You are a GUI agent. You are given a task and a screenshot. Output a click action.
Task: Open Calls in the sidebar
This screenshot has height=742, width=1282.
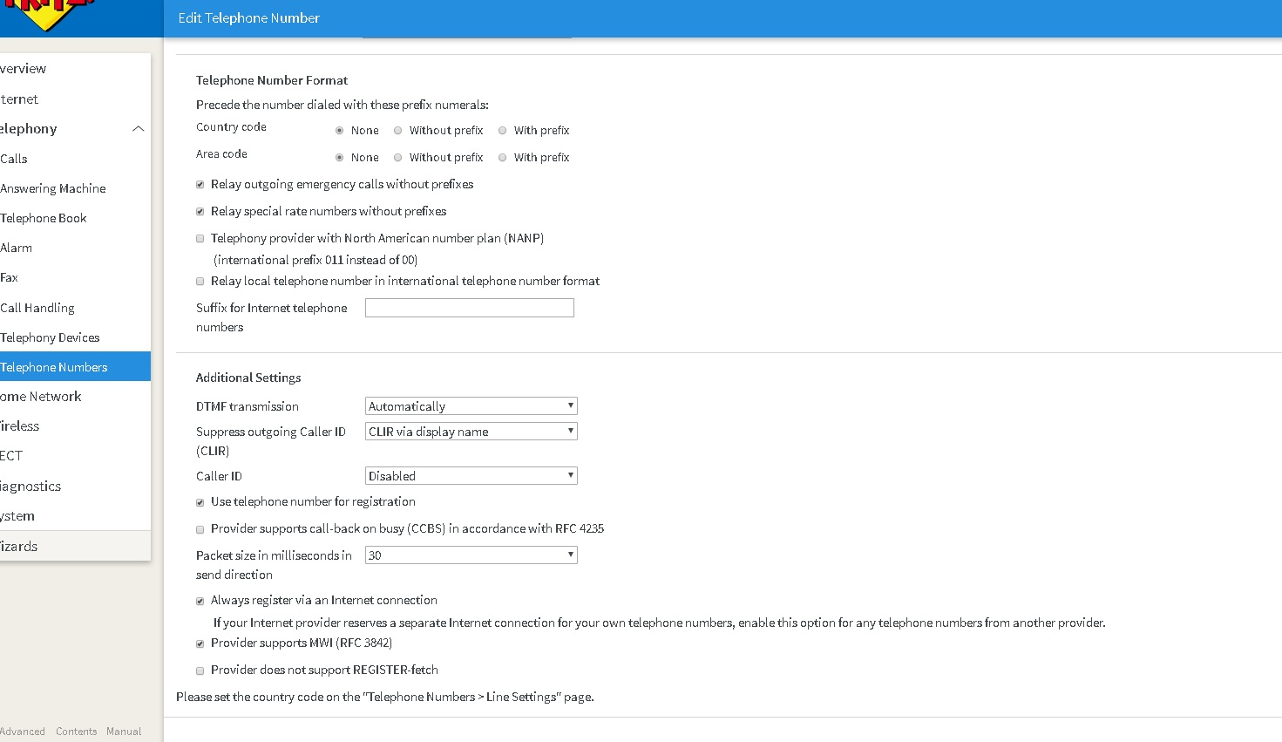click(x=14, y=159)
